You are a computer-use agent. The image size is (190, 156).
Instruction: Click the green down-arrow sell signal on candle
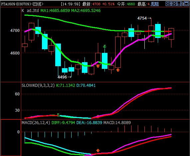click(x=105, y=47)
